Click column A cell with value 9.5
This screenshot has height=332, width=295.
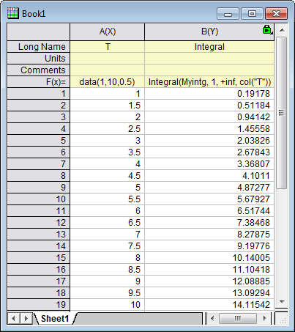click(x=108, y=293)
